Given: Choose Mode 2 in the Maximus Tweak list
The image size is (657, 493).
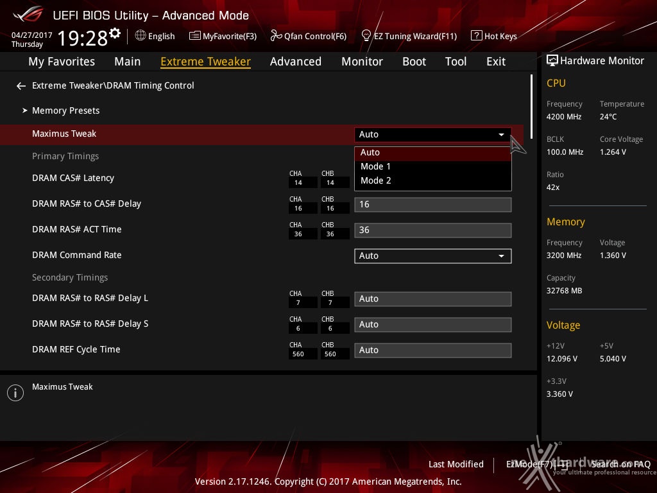Looking at the screenshot, I should [433, 180].
